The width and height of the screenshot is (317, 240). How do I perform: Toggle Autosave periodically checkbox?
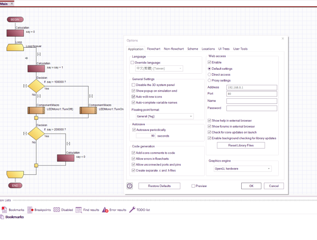pyautogui.click(x=134, y=130)
